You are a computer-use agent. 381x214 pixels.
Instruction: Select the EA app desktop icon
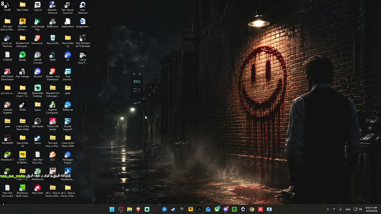pos(68,56)
